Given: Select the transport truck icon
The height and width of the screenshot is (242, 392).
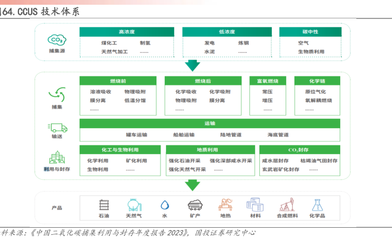Looking at the screenshot, I should click(57, 128).
